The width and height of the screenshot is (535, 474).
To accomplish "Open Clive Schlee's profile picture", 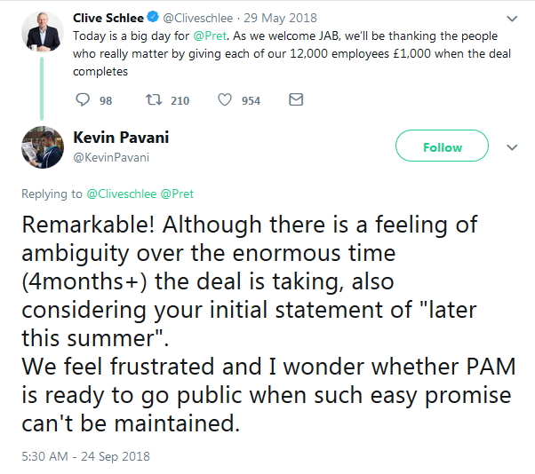I will click(x=42, y=33).
